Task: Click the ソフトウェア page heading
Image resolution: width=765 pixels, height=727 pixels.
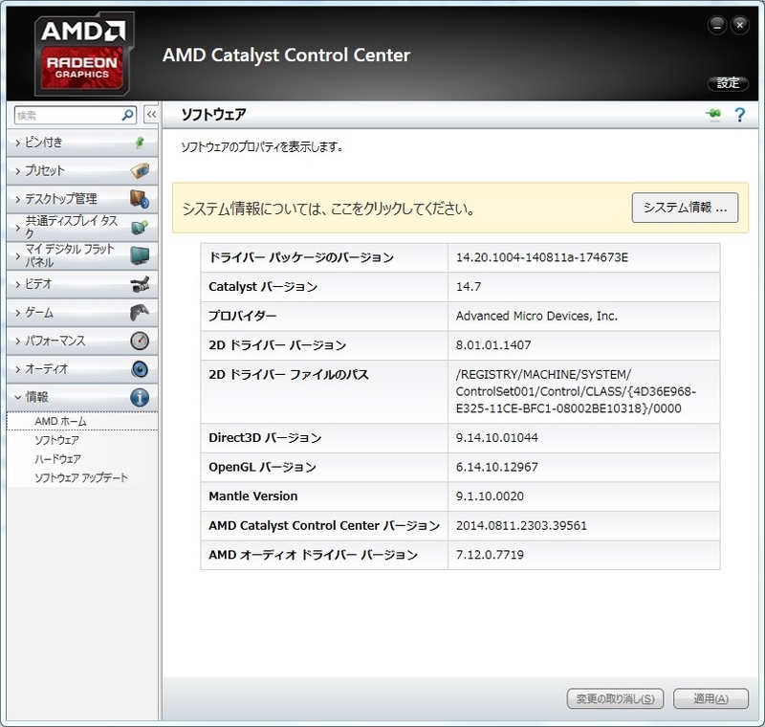Action: point(213,115)
